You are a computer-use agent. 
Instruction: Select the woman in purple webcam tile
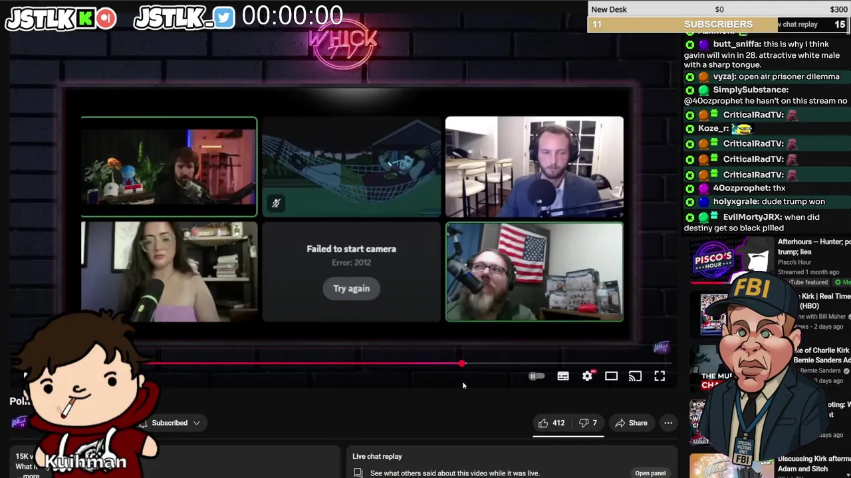[169, 272]
